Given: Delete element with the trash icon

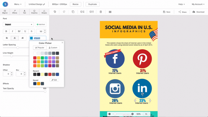Looking at the screenshot, I should (101, 12).
